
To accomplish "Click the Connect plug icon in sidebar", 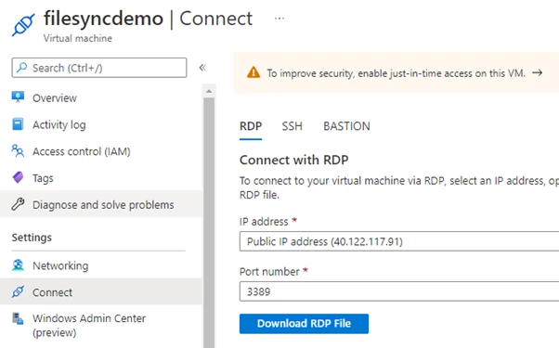I will tap(18, 291).
